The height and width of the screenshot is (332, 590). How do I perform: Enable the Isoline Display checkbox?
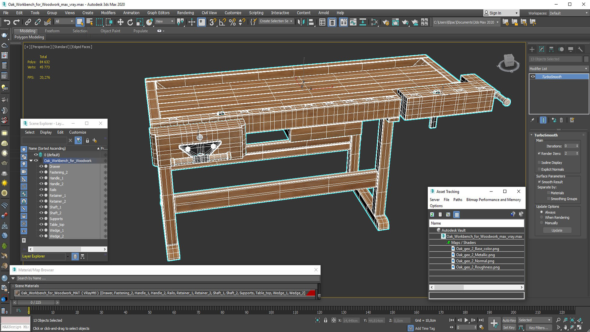pyautogui.click(x=539, y=163)
